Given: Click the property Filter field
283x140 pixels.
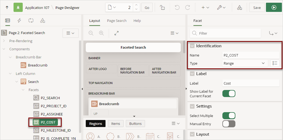Looking at the screenshot, I should (225, 33).
